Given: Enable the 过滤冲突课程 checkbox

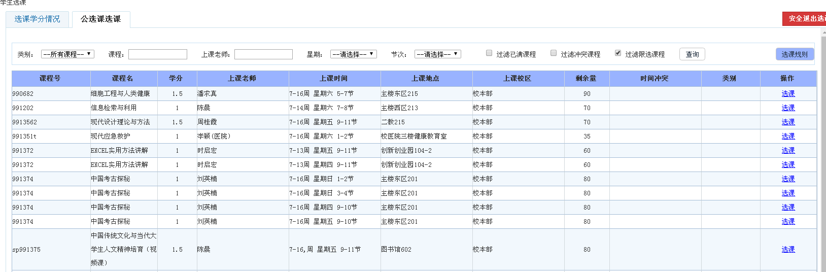Looking at the screenshot, I should click(554, 53).
